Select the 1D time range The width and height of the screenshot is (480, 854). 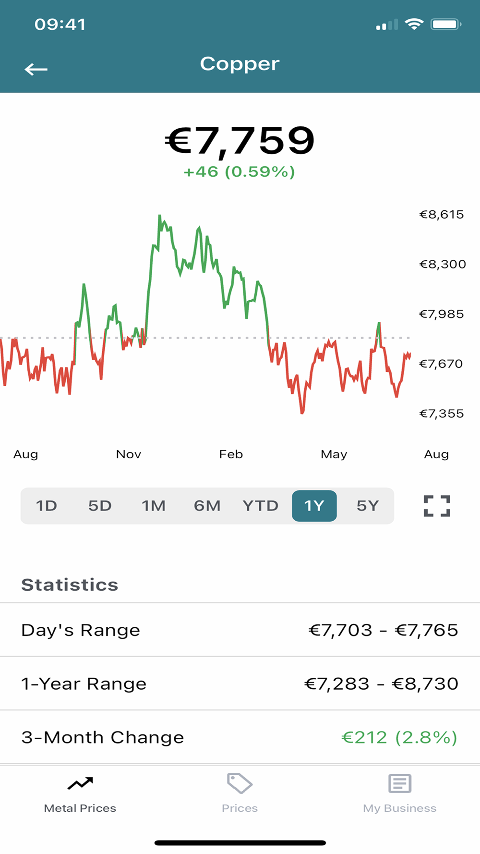click(x=47, y=506)
